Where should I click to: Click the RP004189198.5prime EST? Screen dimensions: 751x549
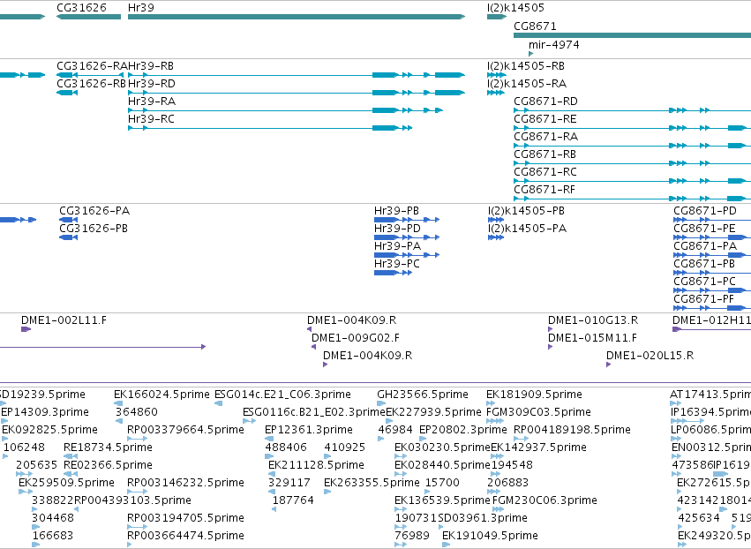(x=521, y=439)
